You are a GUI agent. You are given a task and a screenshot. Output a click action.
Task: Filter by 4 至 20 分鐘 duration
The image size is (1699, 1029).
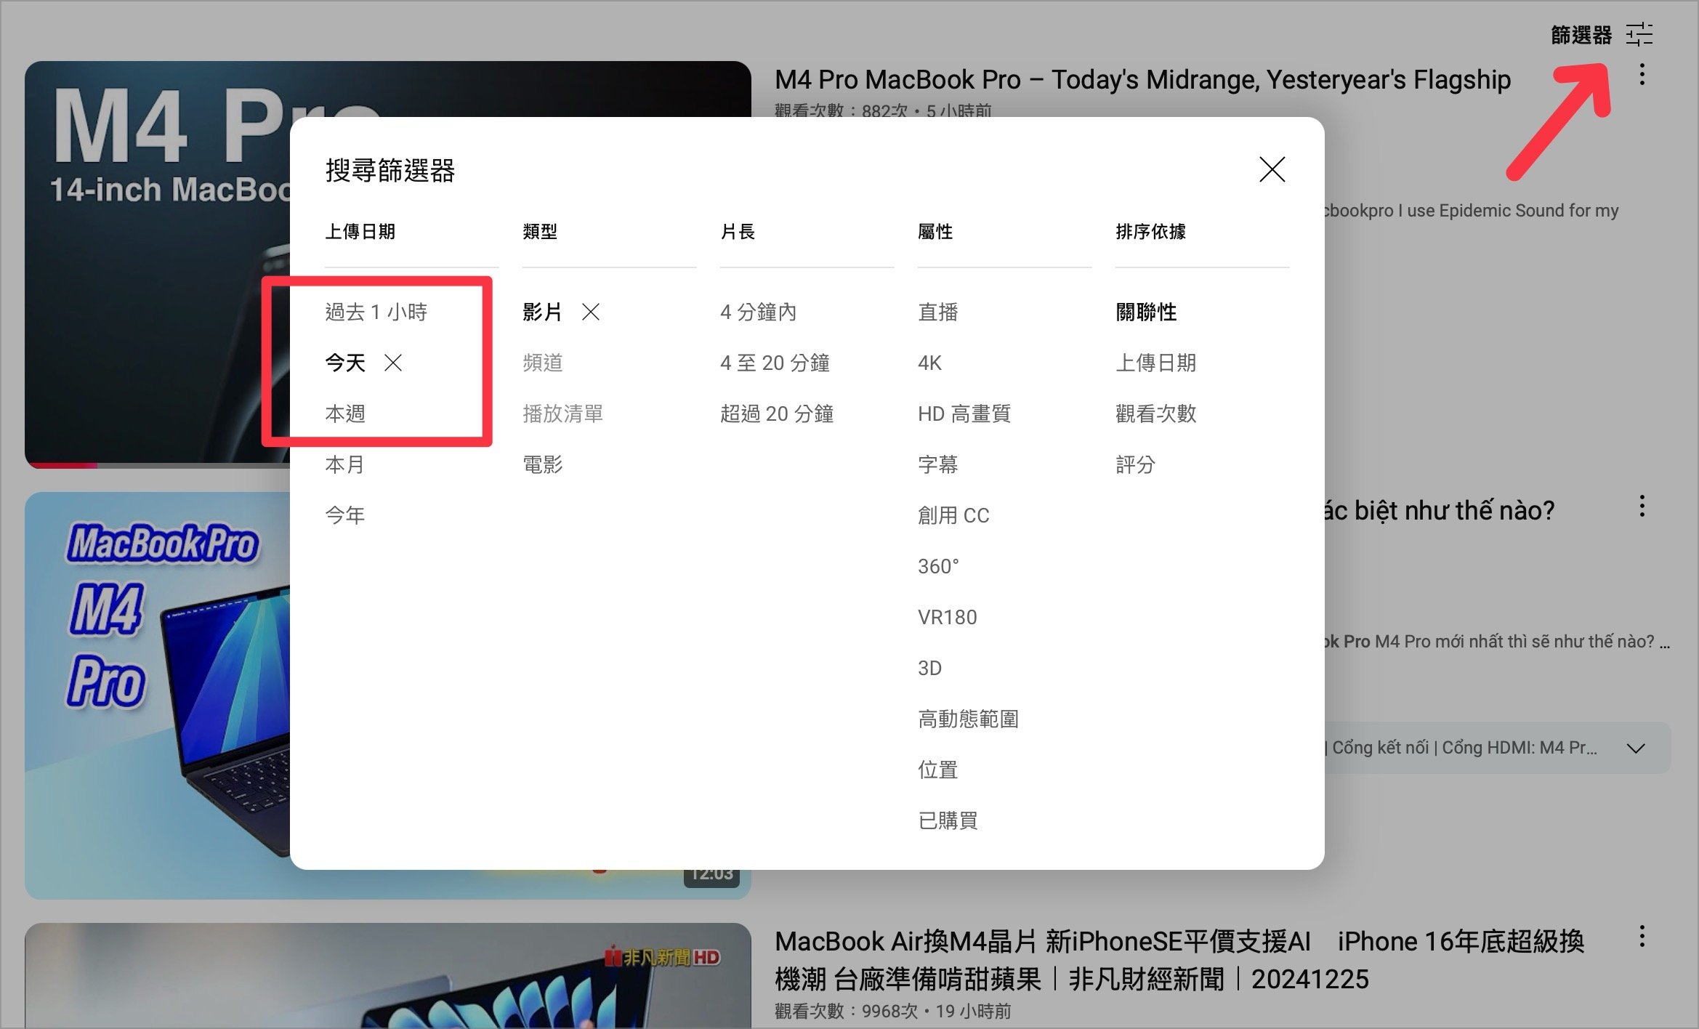(775, 363)
